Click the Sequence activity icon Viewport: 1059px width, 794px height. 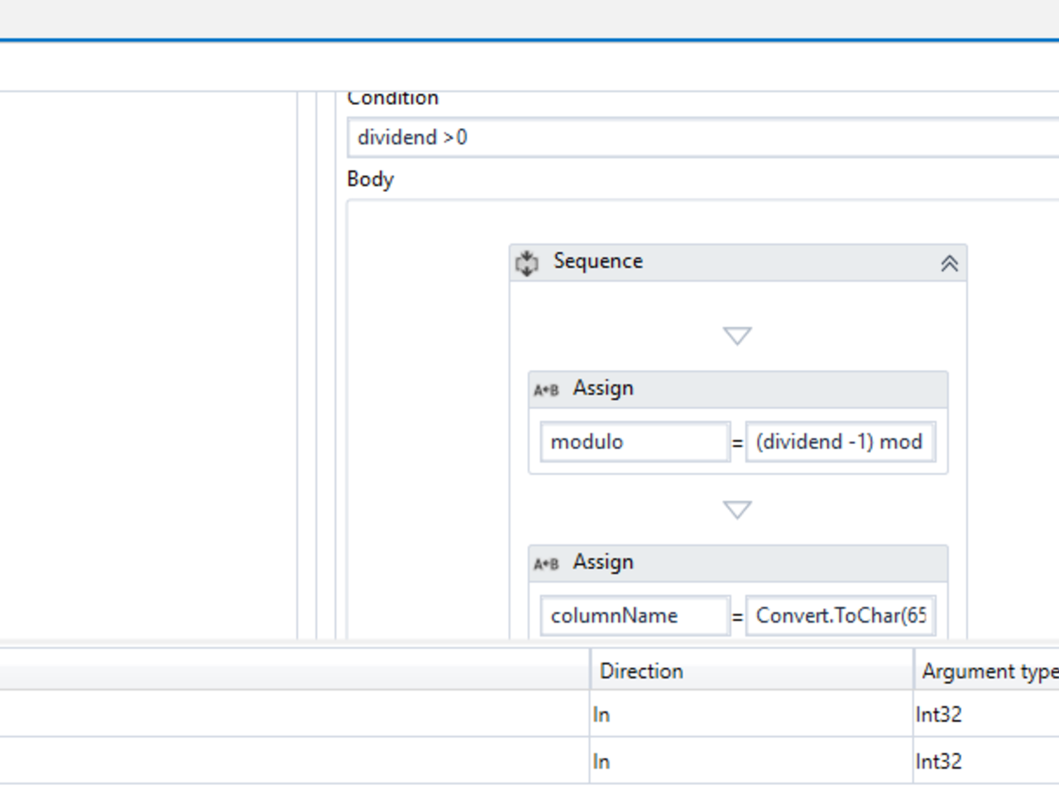coord(527,263)
